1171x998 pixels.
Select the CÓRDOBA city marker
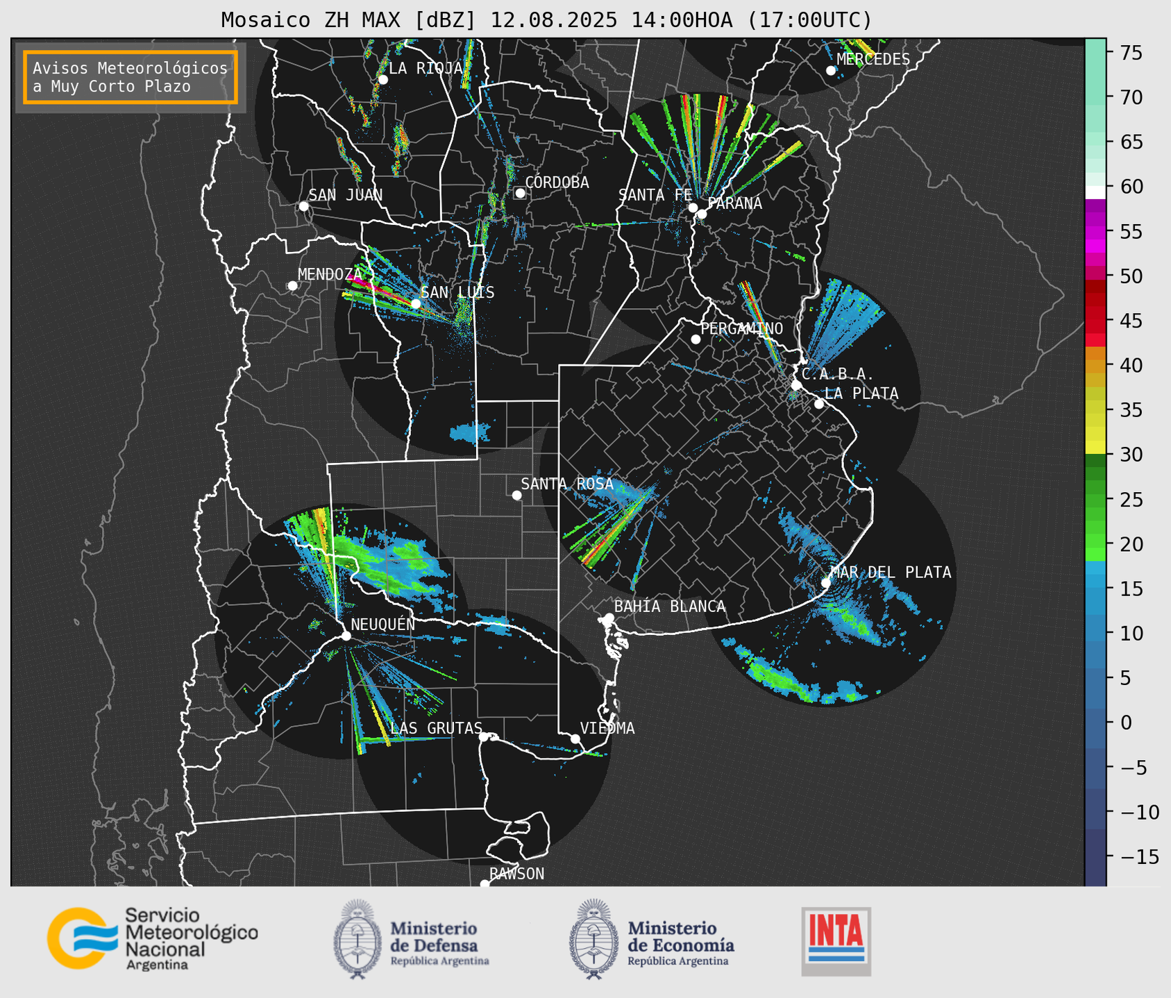coord(520,193)
